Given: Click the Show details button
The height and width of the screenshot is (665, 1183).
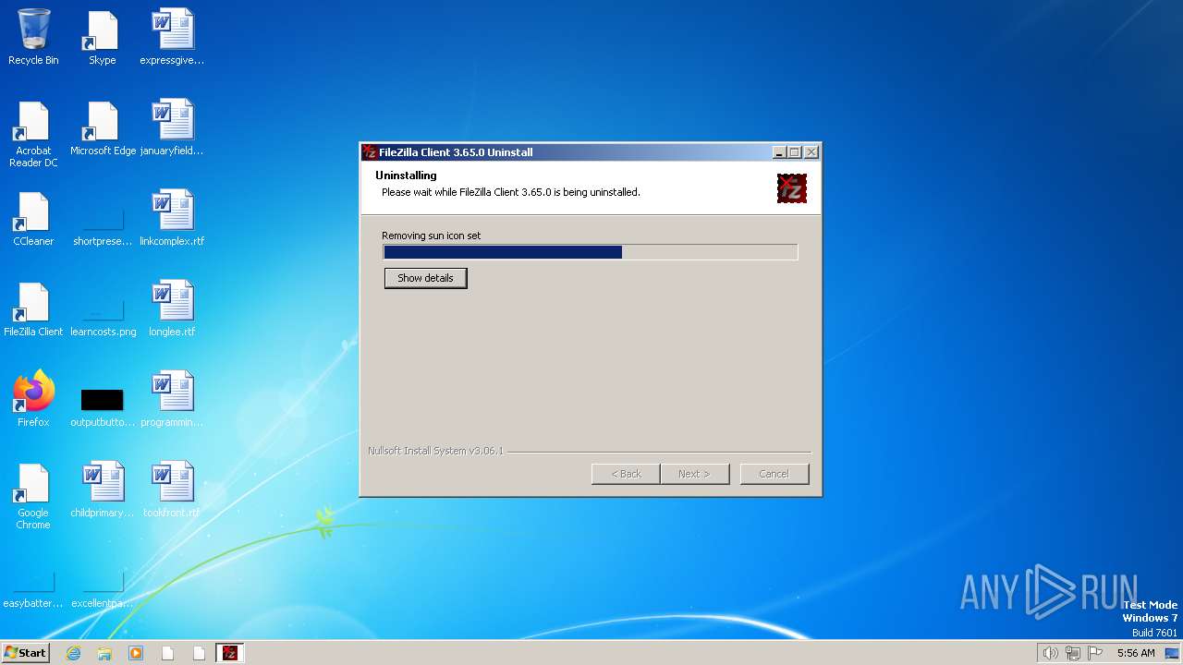Looking at the screenshot, I should (425, 278).
